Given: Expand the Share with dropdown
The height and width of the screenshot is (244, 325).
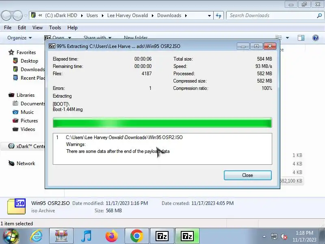Looking at the screenshot, I should pyautogui.click(x=97, y=37).
